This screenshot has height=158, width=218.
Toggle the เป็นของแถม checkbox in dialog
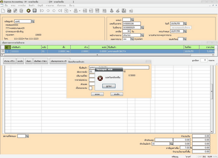(x=91, y=88)
